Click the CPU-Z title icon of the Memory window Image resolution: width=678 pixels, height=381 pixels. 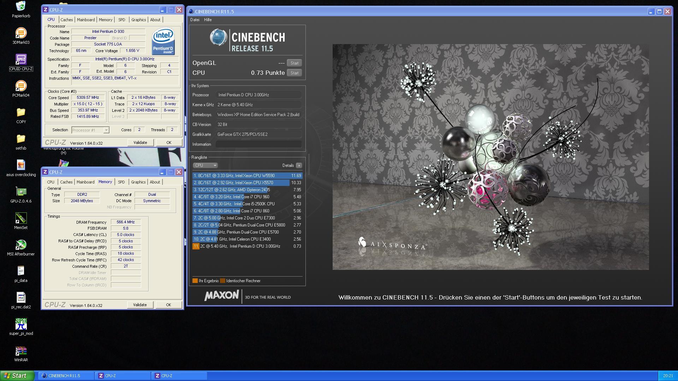[45, 172]
